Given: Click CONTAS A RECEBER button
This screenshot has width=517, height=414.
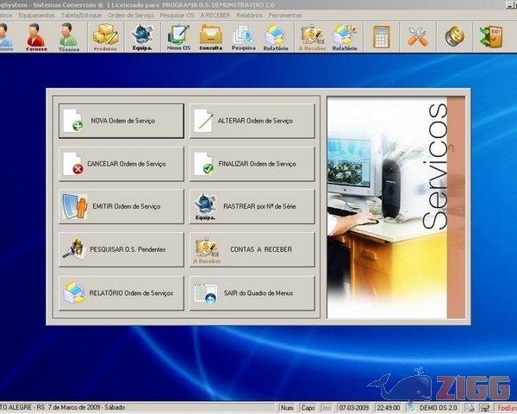Looking at the screenshot, I should tap(252, 249).
